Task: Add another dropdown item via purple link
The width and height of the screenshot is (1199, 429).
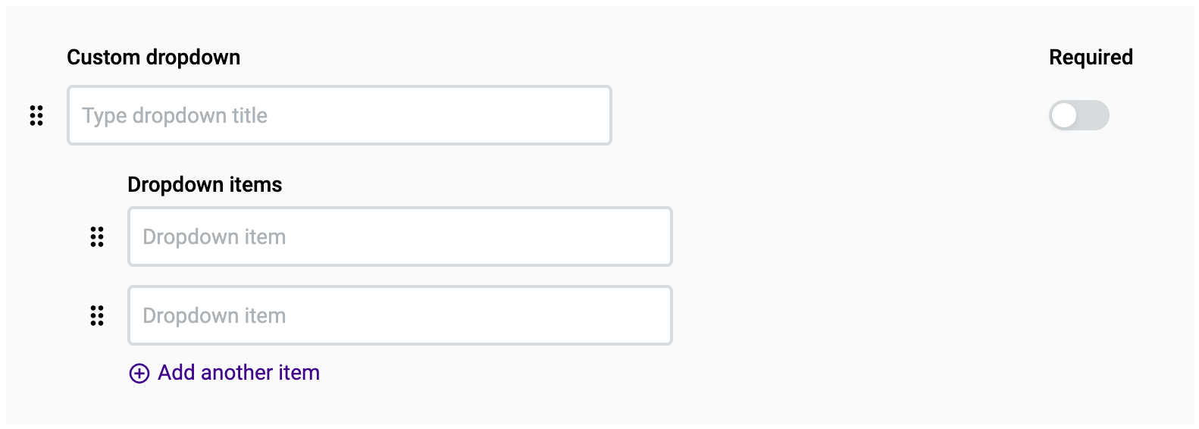Action: tap(224, 373)
